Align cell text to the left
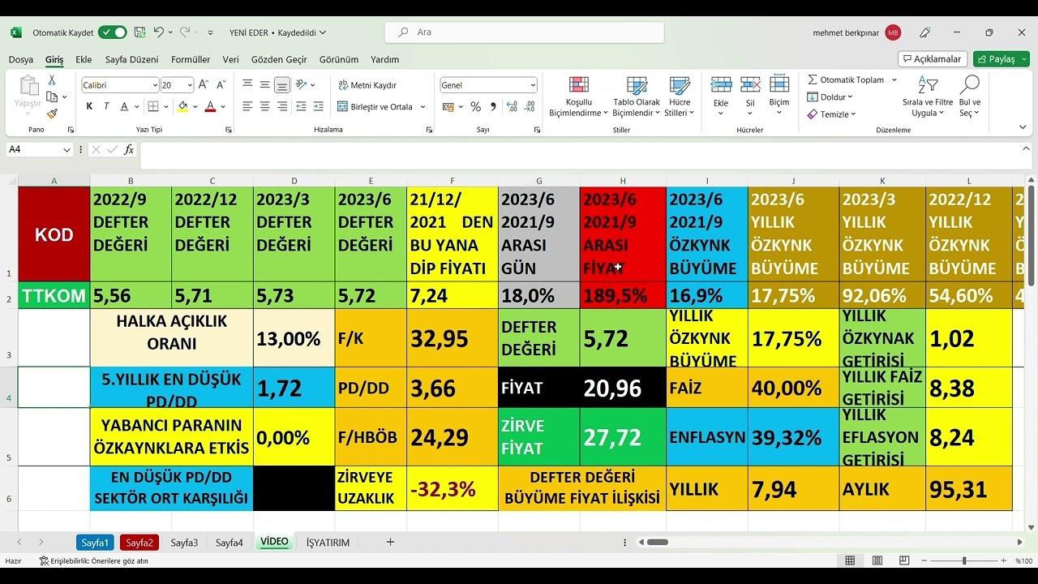This screenshot has height=584, width=1038. point(247,106)
